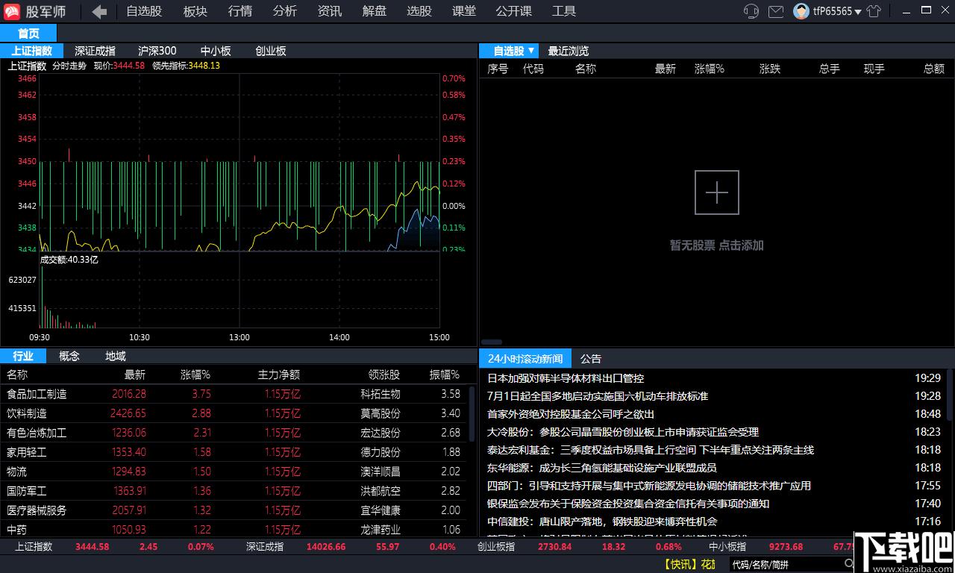Select the 行业 tab
Screen dimensions: 955x573
coord(23,356)
